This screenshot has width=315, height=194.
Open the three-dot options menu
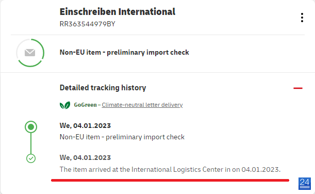coord(302,18)
